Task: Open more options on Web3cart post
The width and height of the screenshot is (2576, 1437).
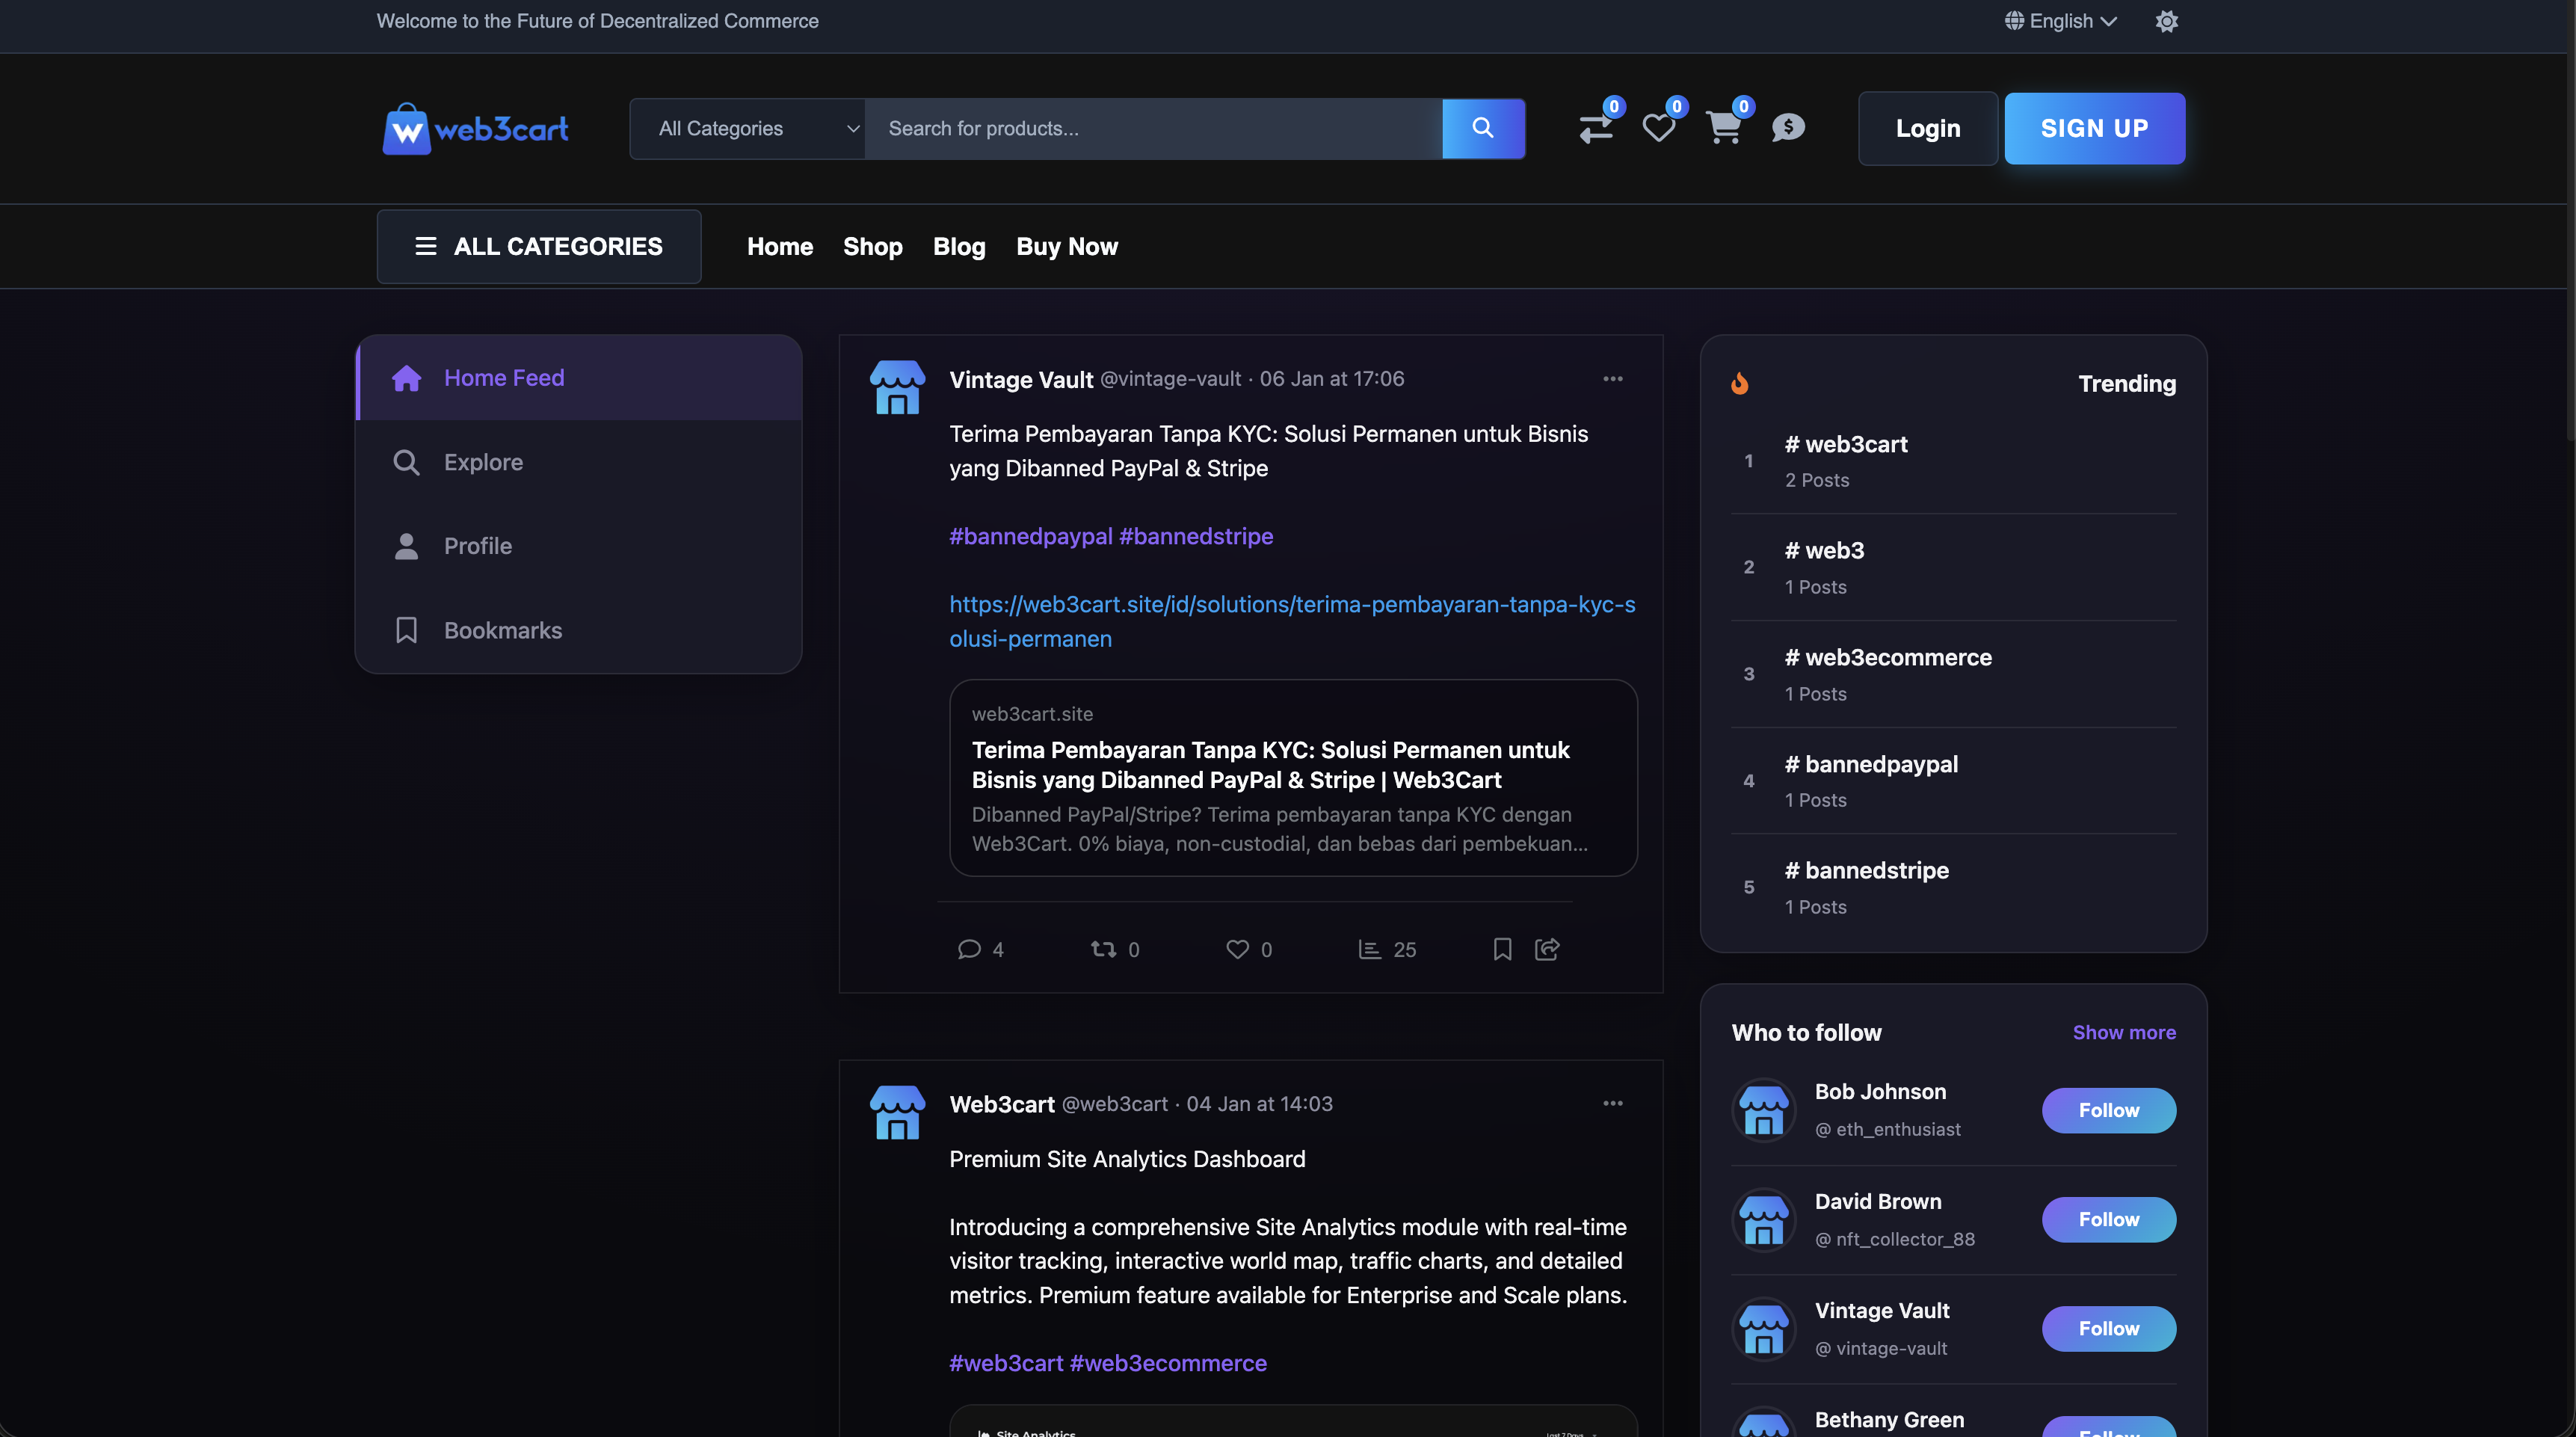Action: [1612, 1103]
